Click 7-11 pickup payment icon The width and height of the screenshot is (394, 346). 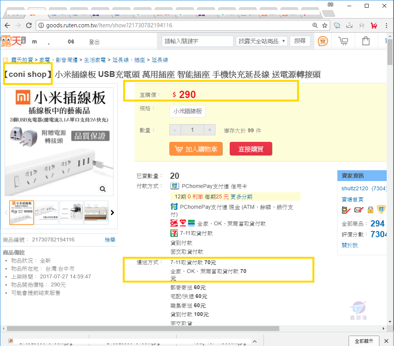coord(174,233)
